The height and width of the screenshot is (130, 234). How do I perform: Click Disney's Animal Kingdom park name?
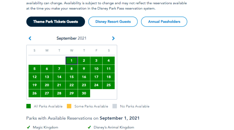point(114,127)
